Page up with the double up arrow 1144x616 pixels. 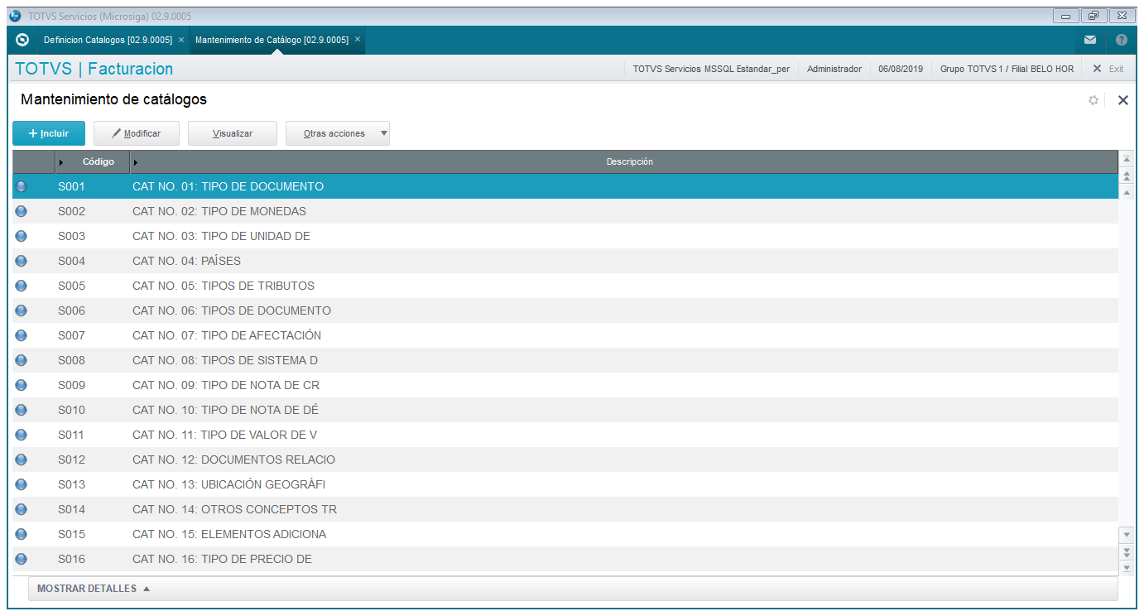(x=1126, y=176)
